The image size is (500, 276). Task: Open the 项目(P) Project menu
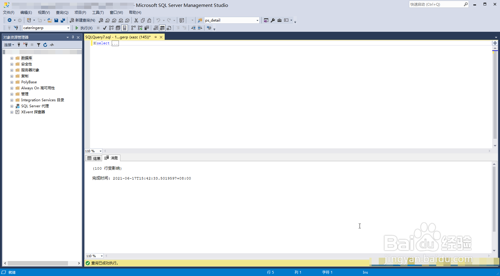[x=80, y=12]
